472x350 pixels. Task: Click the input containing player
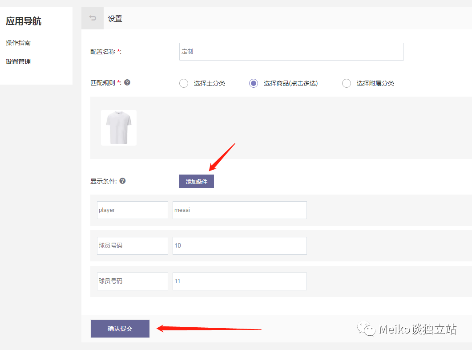pos(132,210)
